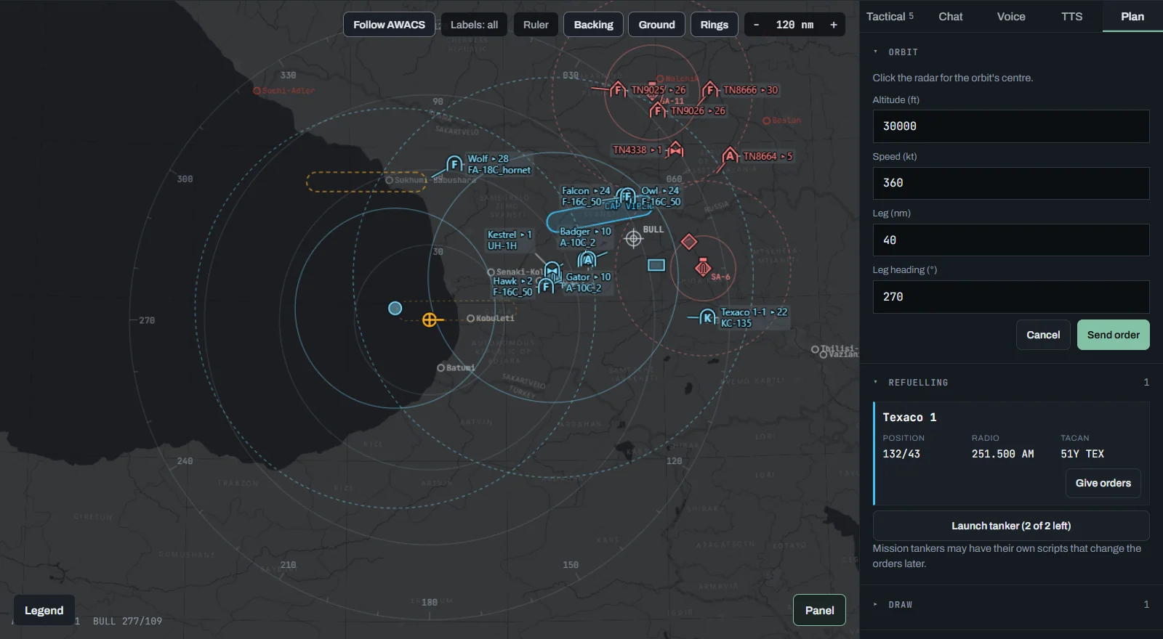Decrease map range with minus button
This screenshot has width=1163, height=639.
[x=757, y=25]
